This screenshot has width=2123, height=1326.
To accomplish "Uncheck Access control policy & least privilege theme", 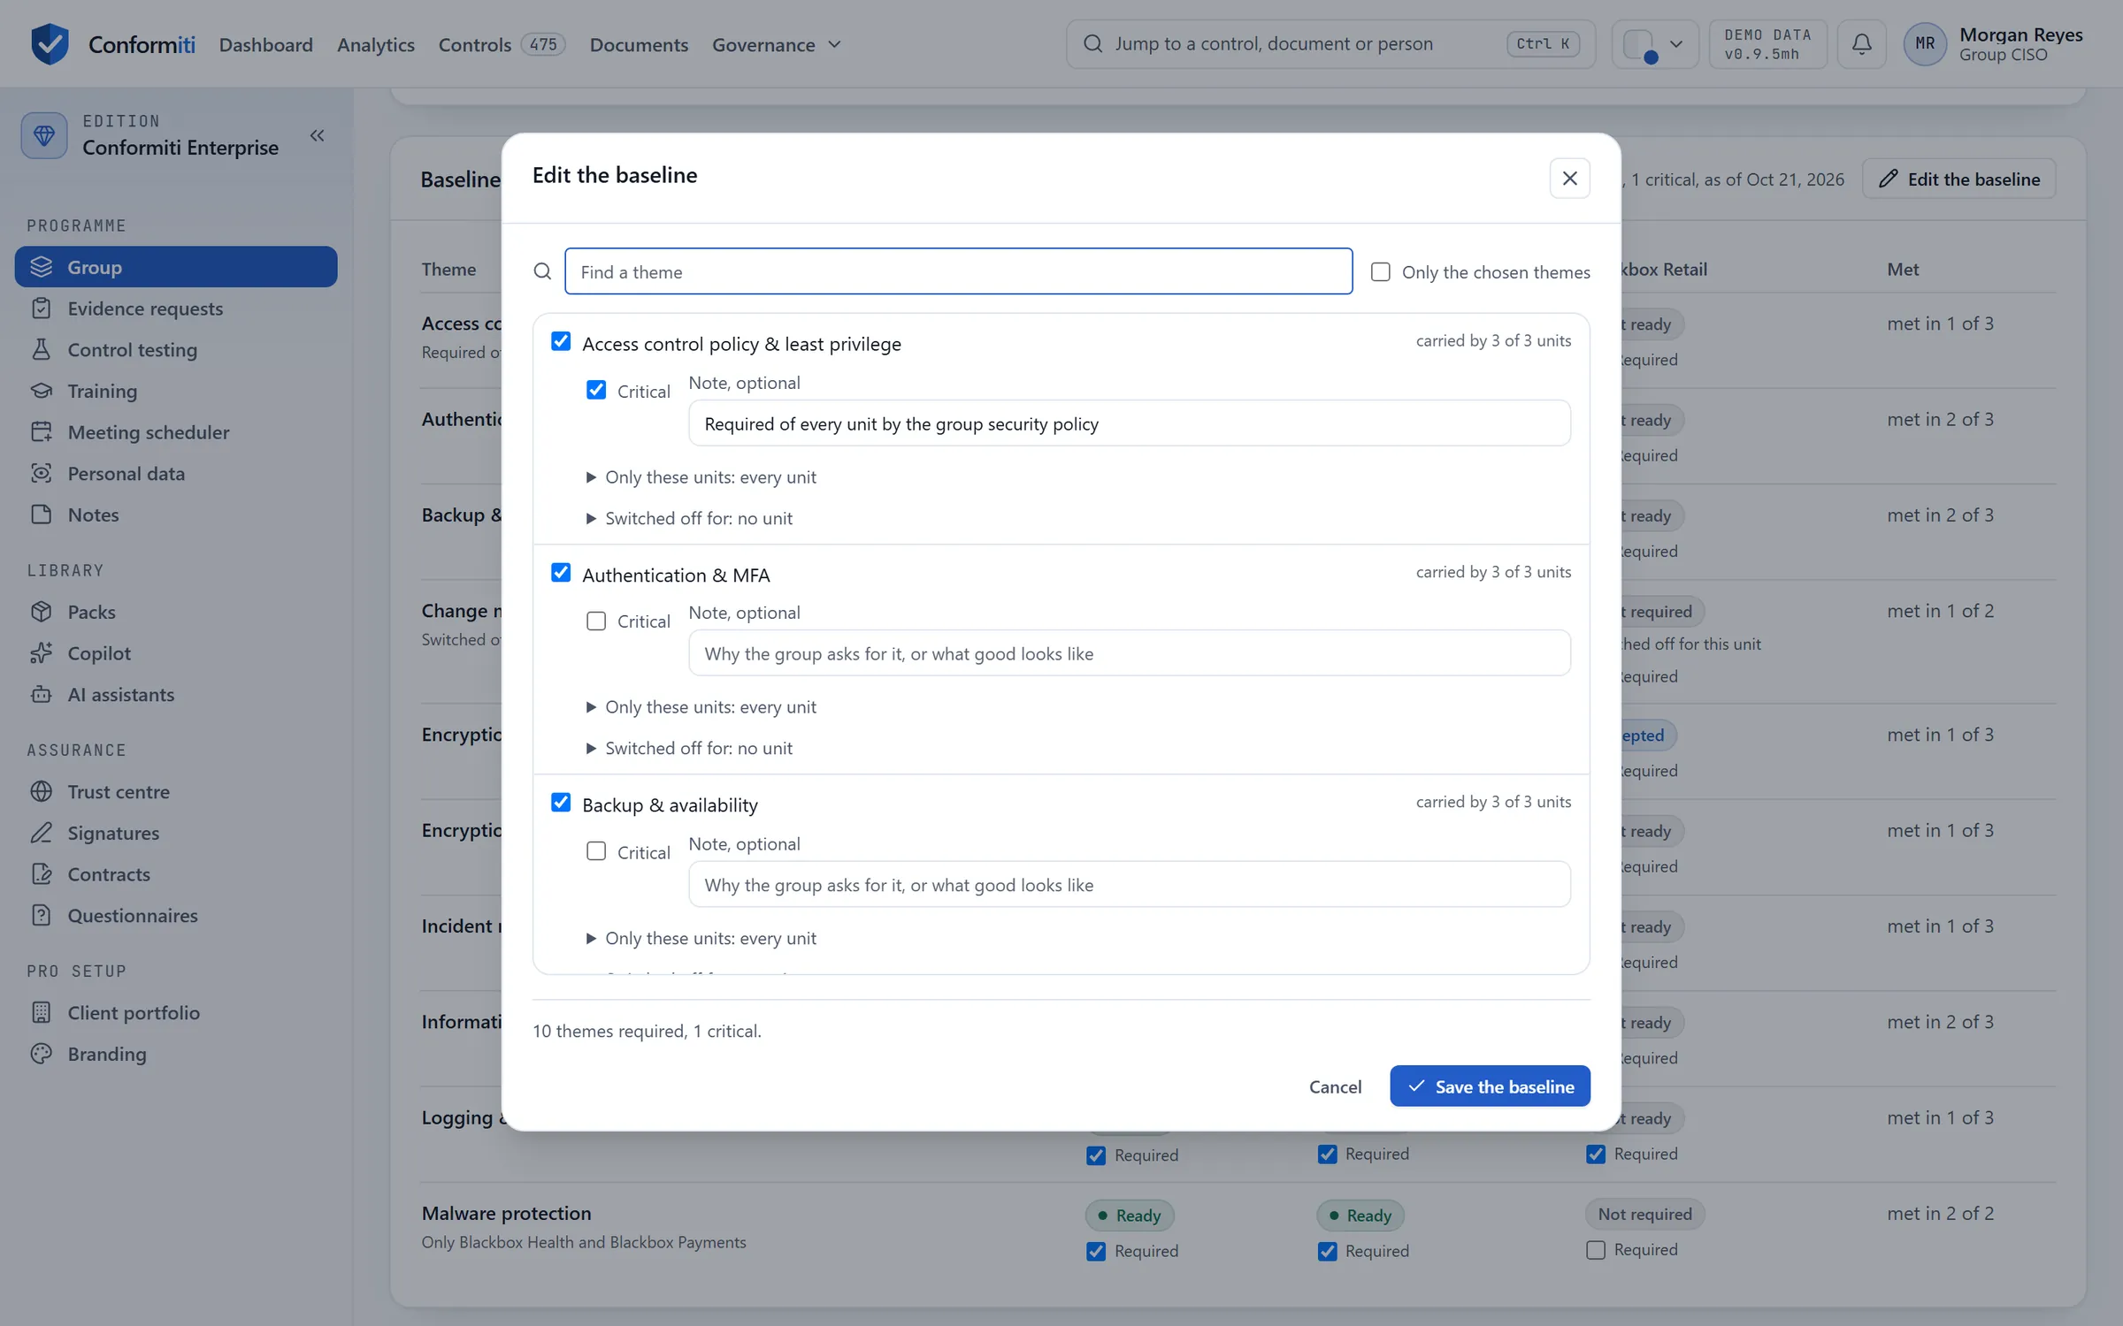I will click(561, 341).
